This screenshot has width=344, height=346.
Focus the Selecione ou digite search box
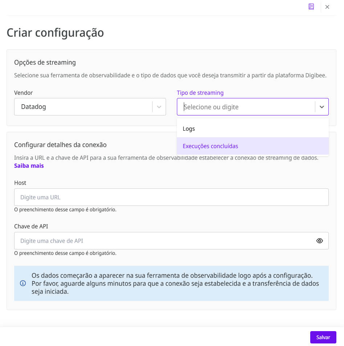(x=247, y=107)
